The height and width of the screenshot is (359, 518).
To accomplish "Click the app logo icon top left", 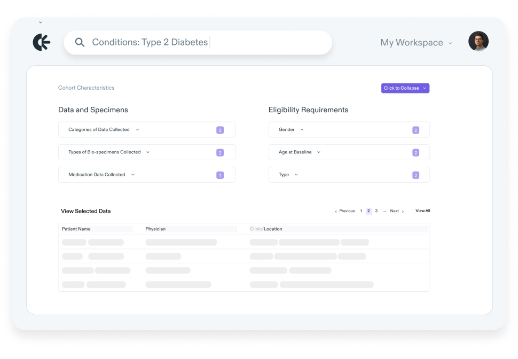I will (x=41, y=42).
